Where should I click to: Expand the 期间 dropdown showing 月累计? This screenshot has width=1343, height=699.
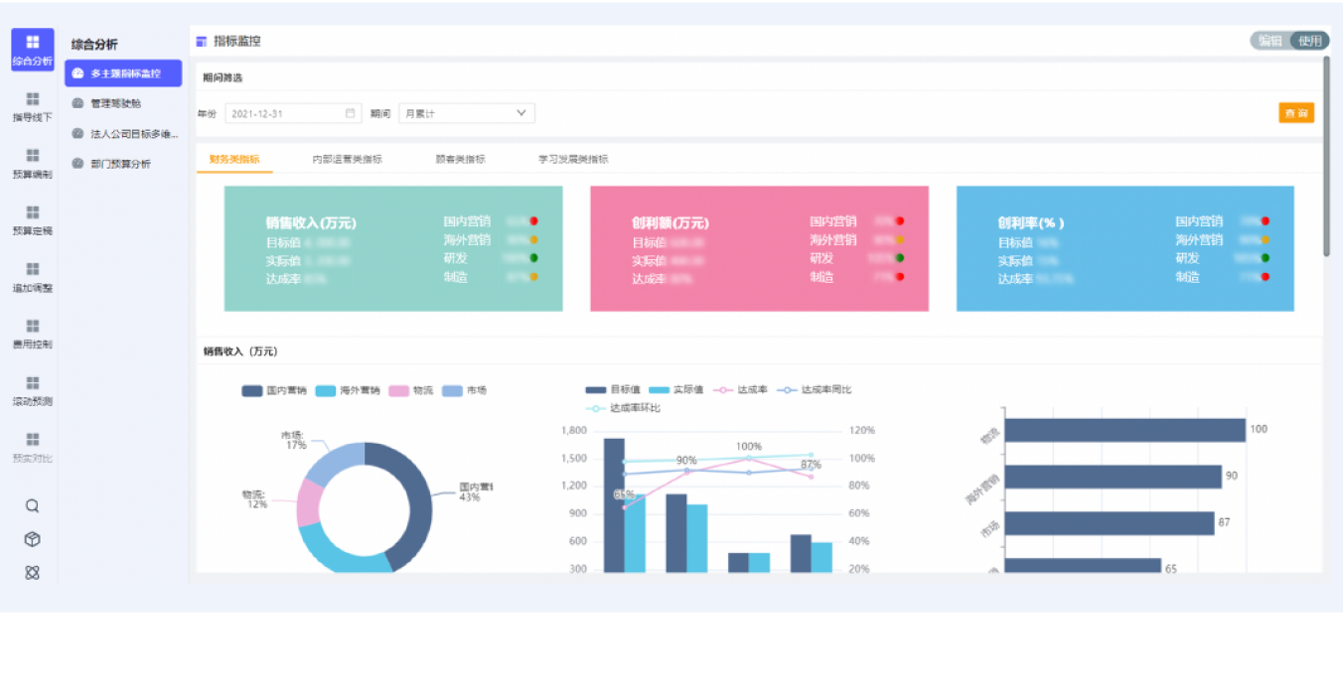(466, 113)
